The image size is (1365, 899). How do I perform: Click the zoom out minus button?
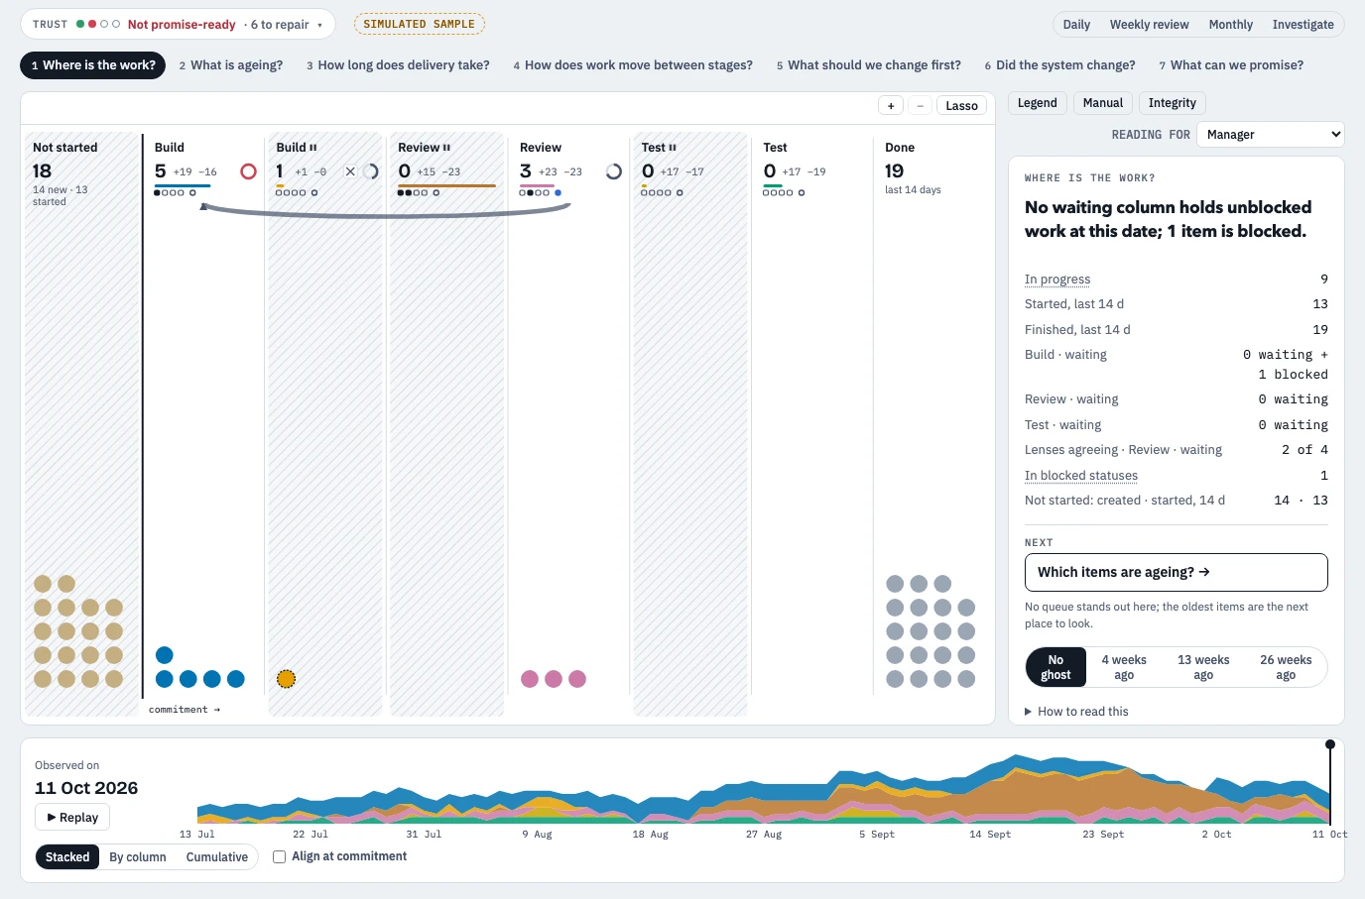point(921,106)
